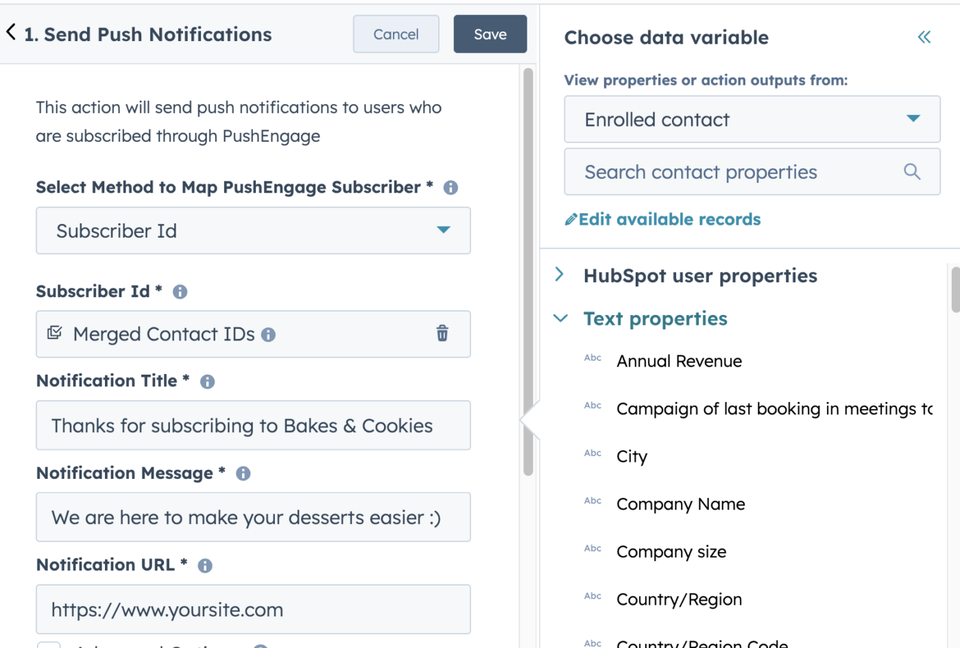Viewport: 960px width, 648px height.
Task: Choose the City property
Action: (632, 457)
